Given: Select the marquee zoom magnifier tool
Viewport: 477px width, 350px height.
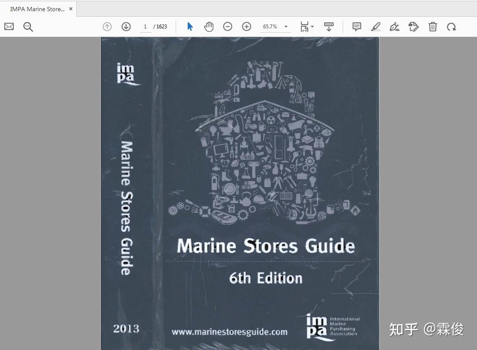Looking at the screenshot, I should pos(28,26).
